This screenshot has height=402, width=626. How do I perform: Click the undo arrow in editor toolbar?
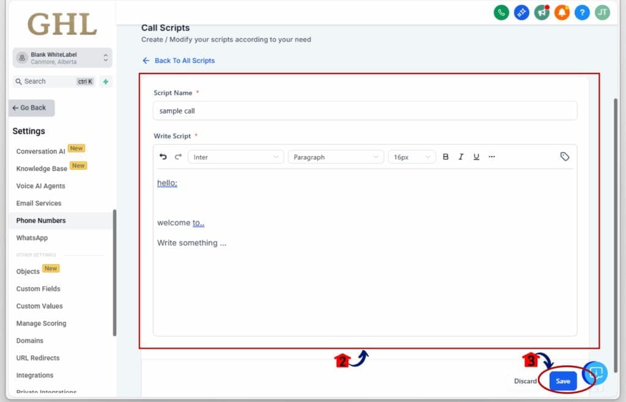(163, 157)
